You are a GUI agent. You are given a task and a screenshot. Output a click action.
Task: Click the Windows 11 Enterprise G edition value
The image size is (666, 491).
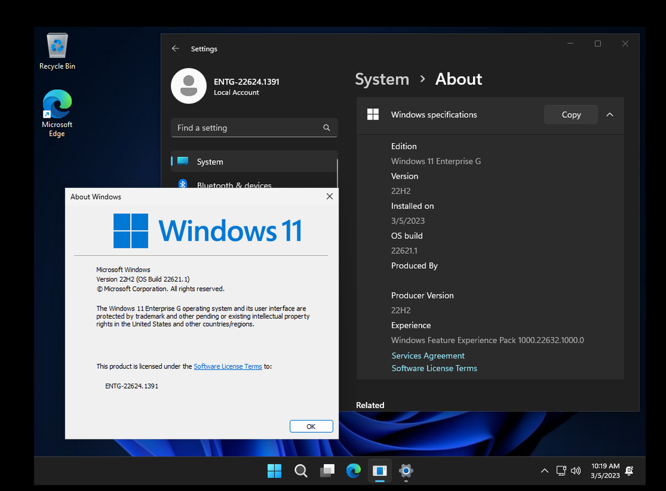[x=436, y=161]
